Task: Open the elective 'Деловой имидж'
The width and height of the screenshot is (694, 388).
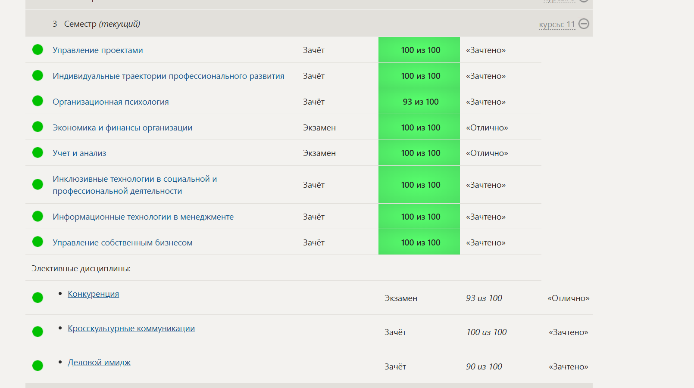Action: pyautogui.click(x=99, y=363)
